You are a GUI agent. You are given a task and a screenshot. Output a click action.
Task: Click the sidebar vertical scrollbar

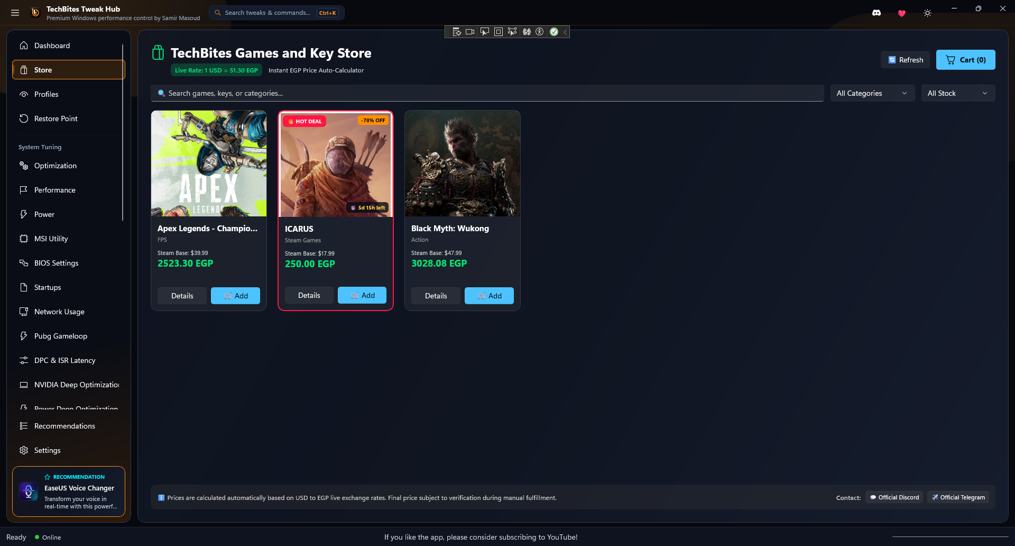coord(123,132)
